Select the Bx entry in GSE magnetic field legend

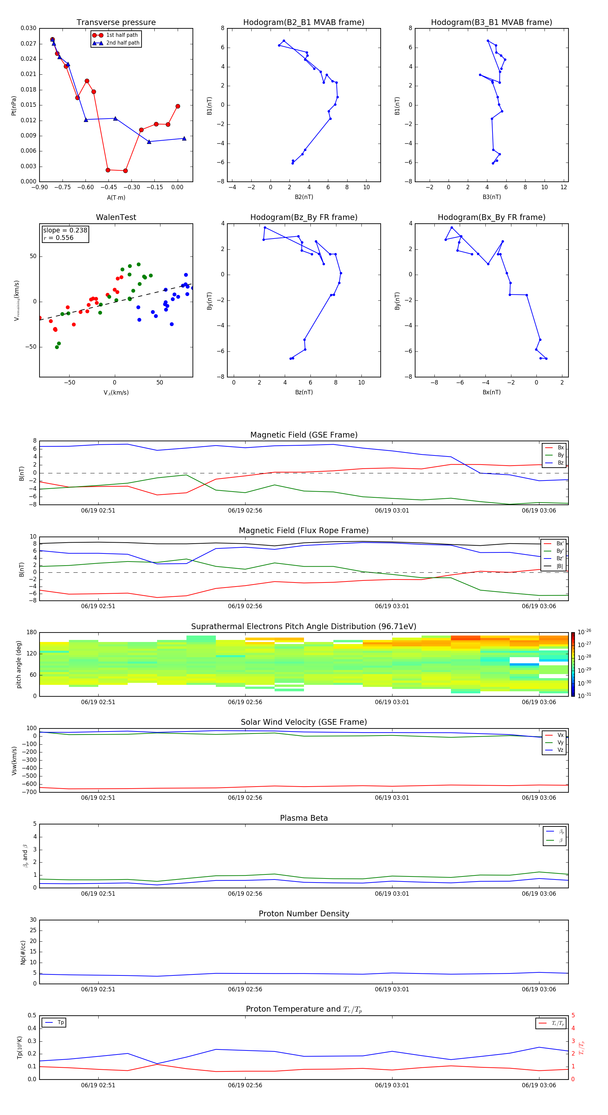tap(554, 448)
